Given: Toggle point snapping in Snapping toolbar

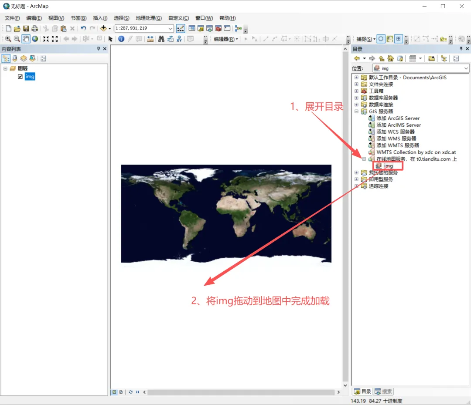Looking at the screenshot, I should pyautogui.click(x=381, y=39).
